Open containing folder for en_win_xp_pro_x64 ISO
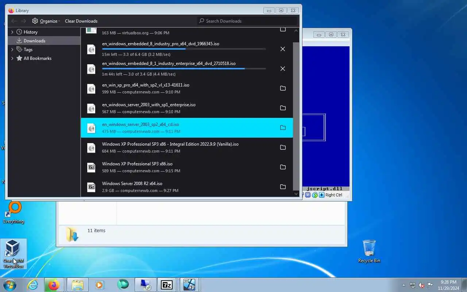467x292 pixels. tap(283, 88)
